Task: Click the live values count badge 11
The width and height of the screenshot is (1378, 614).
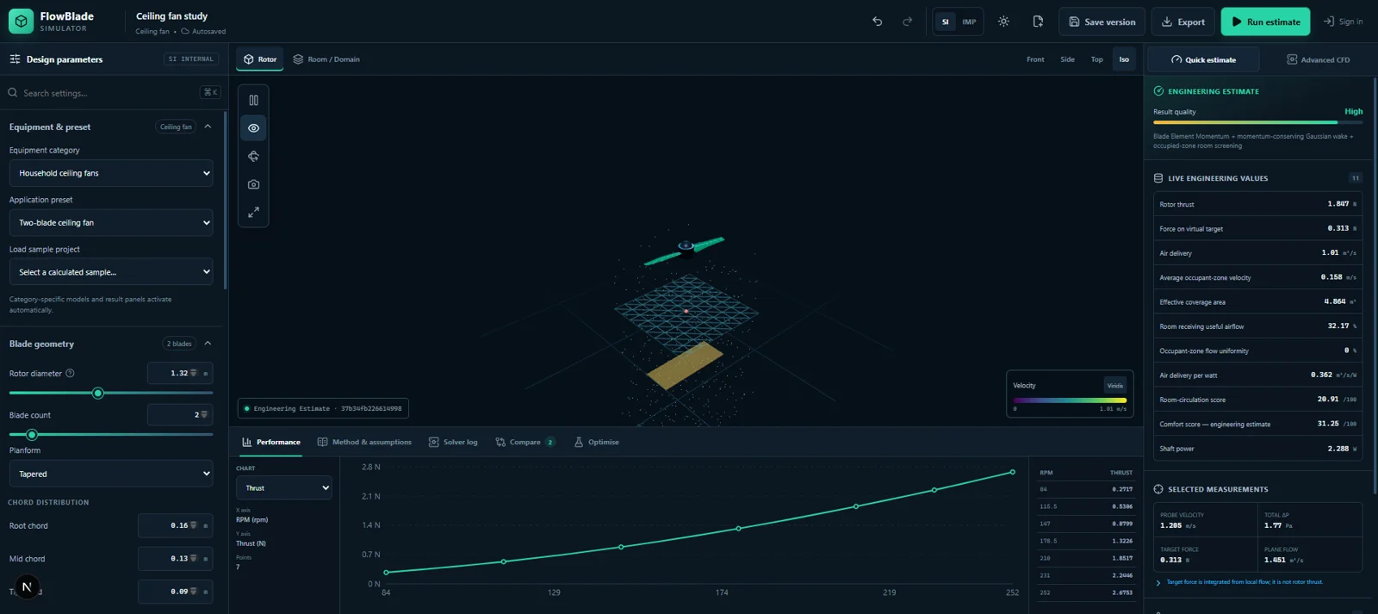Action: (x=1355, y=178)
